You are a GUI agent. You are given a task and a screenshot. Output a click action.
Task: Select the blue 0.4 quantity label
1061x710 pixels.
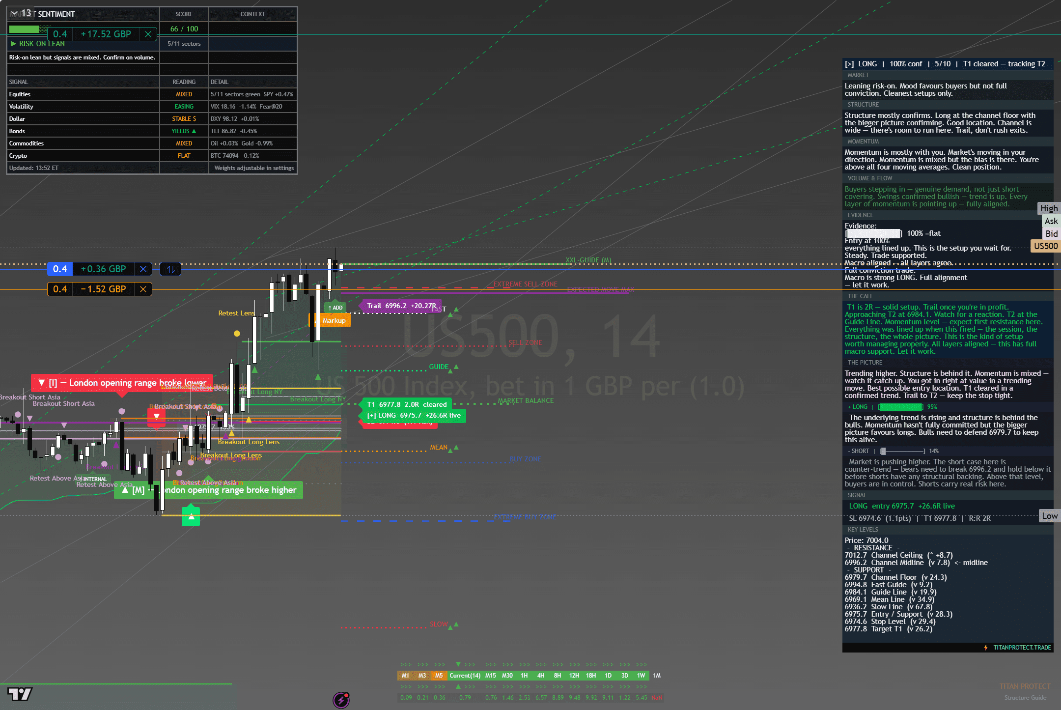click(x=60, y=269)
